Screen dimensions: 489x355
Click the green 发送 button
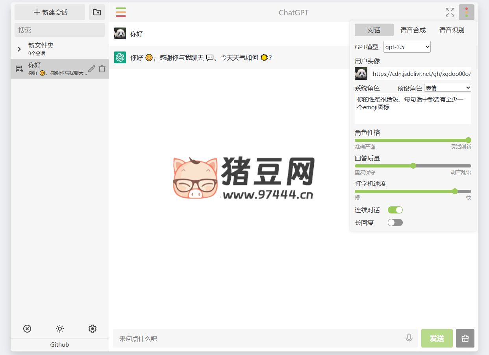coord(437,338)
